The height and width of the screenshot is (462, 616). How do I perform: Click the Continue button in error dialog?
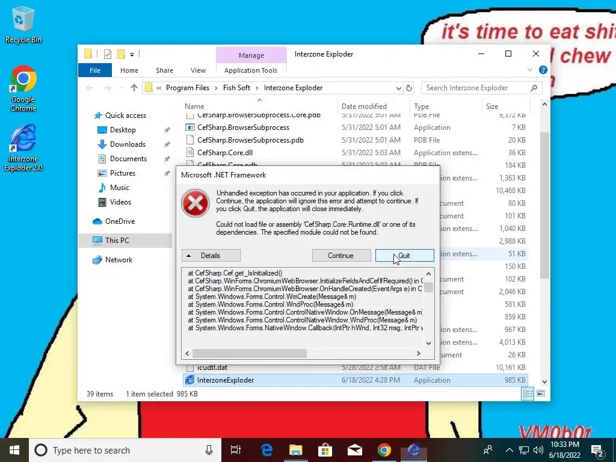[341, 256]
